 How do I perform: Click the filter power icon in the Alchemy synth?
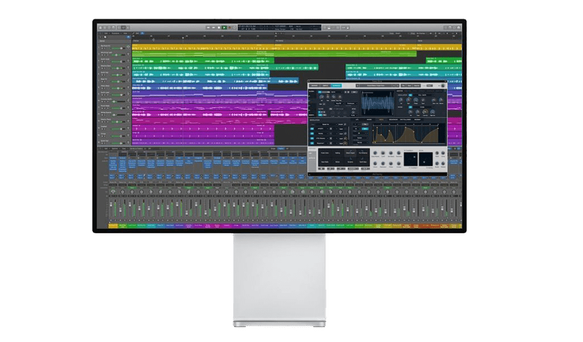tap(330, 109)
